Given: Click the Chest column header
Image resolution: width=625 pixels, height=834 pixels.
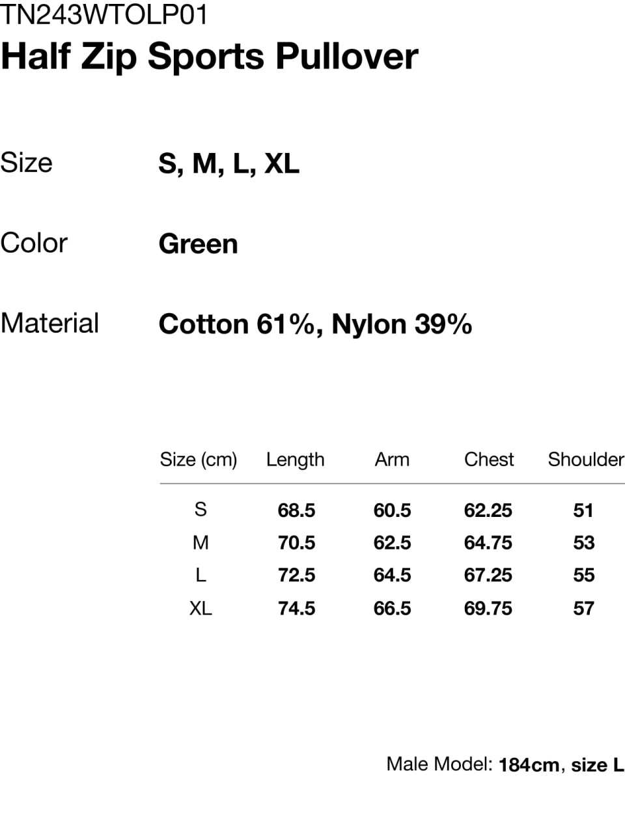Looking at the screenshot, I should click(x=489, y=460).
